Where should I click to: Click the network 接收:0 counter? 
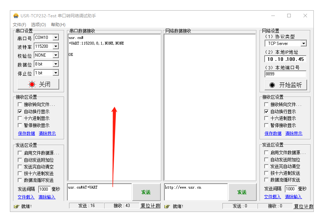point(275,206)
